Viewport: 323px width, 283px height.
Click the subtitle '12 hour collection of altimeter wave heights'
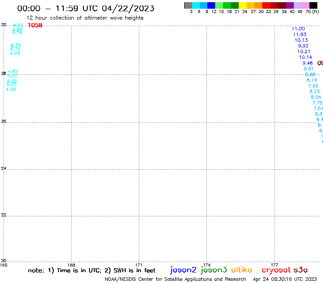click(85, 18)
